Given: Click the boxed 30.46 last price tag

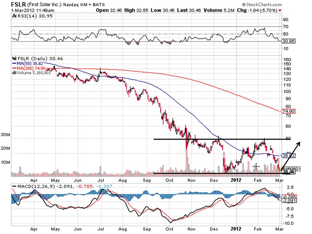Looking at the screenshot, I should click(x=289, y=172).
